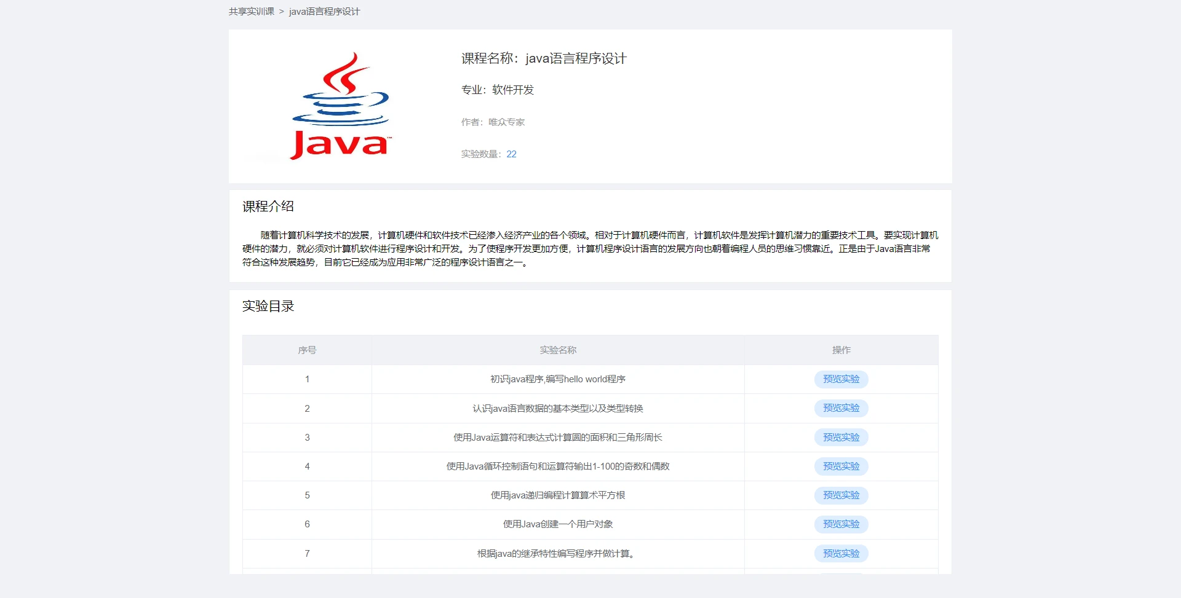This screenshot has height=598, width=1181.
Task: Click the java语言程序设计 breadcrumb item
Action: (x=324, y=12)
